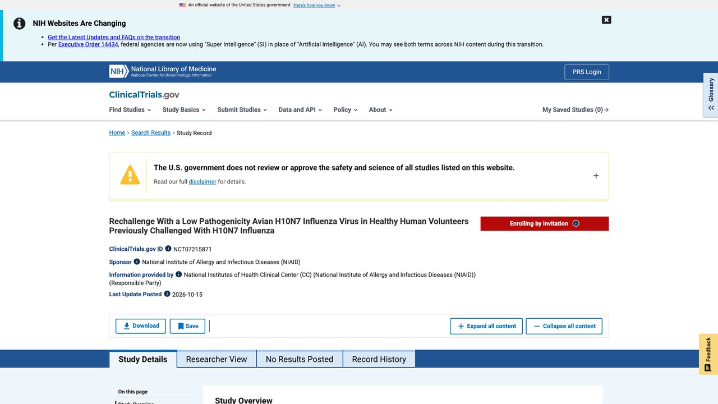Download the study record
Screen dimensions: 718x404
coord(141,326)
